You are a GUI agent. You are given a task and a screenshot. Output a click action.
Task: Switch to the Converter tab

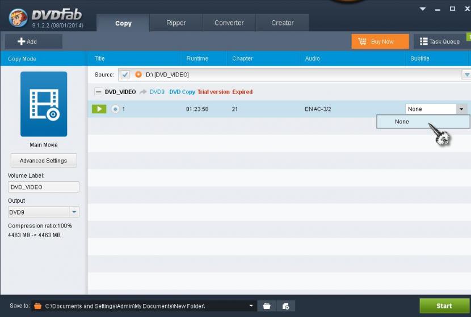click(229, 23)
